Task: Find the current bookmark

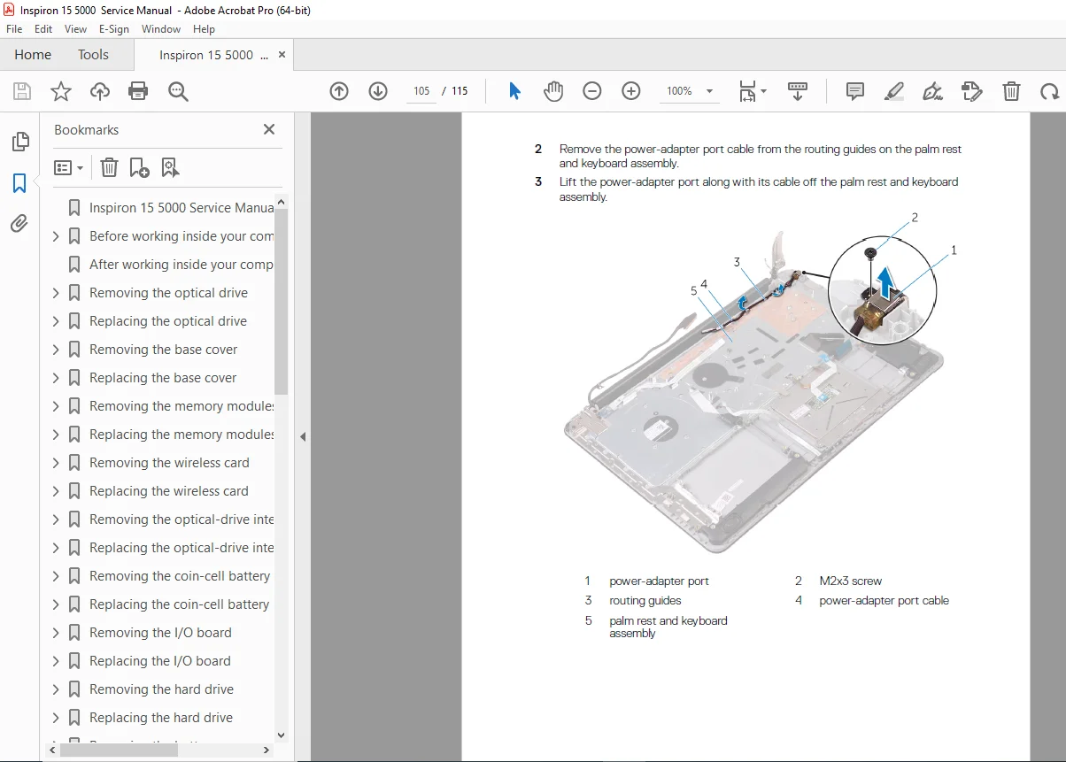Action: 170,167
